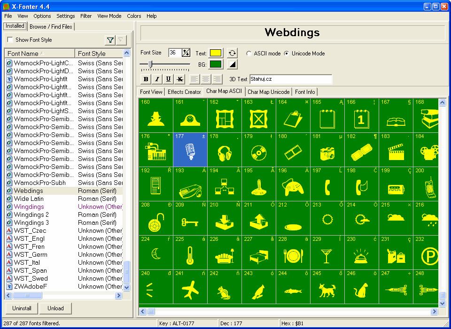This screenshot has height=329, width=451.
Task: Open the Effects Creator tab
Action: [x=184, y=92]
